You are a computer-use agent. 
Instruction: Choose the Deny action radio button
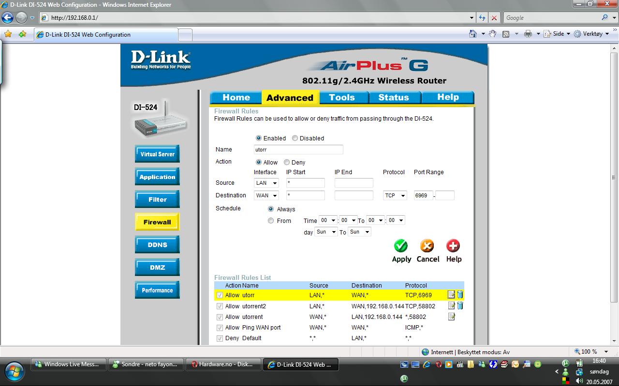coord(287,162)
